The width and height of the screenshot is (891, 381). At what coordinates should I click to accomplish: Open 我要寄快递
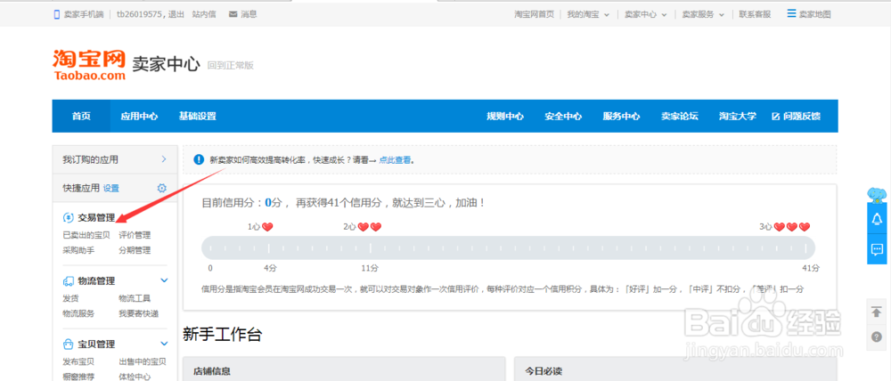[x=139, y=313]
